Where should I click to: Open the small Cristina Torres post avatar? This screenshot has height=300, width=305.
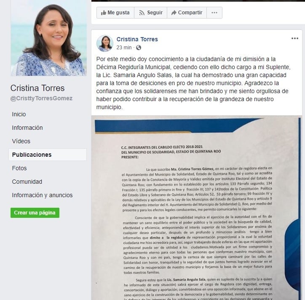tap(105, 43)
